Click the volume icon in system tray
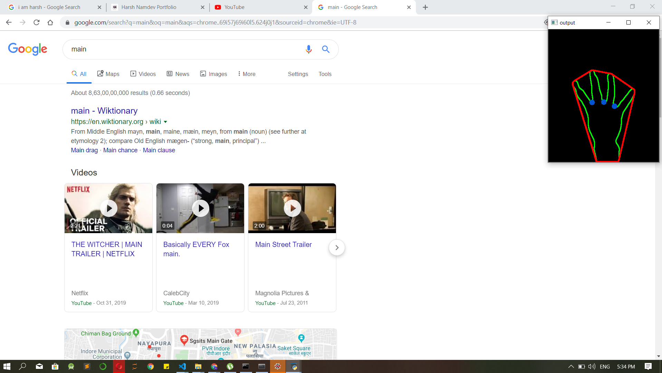Screen dimensions: 662x373 pos(592,366)
